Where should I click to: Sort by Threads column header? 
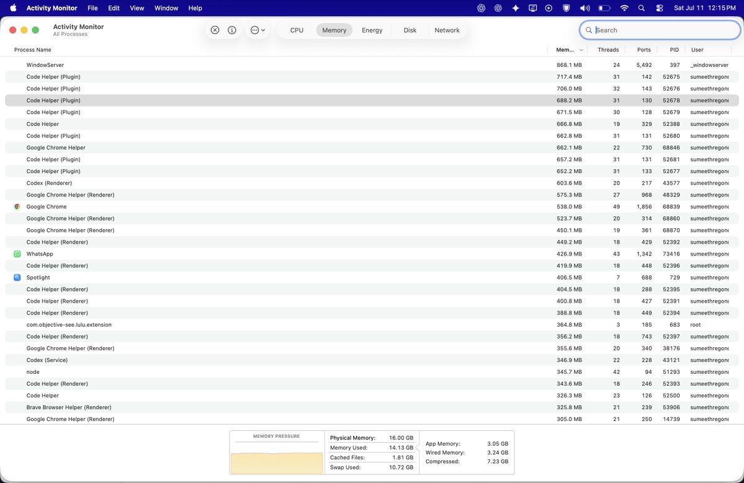click(608, 50)
